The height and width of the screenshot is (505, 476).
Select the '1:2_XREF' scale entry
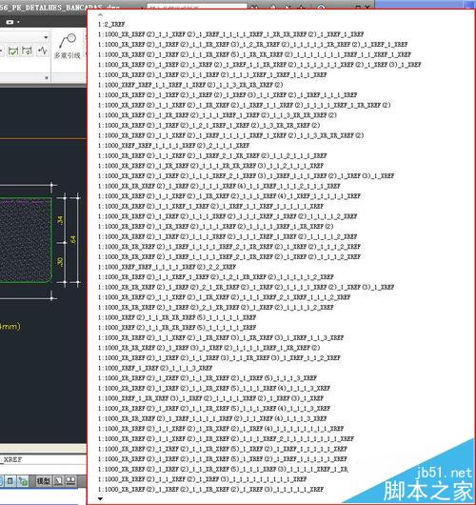click(x=111, y=24)
